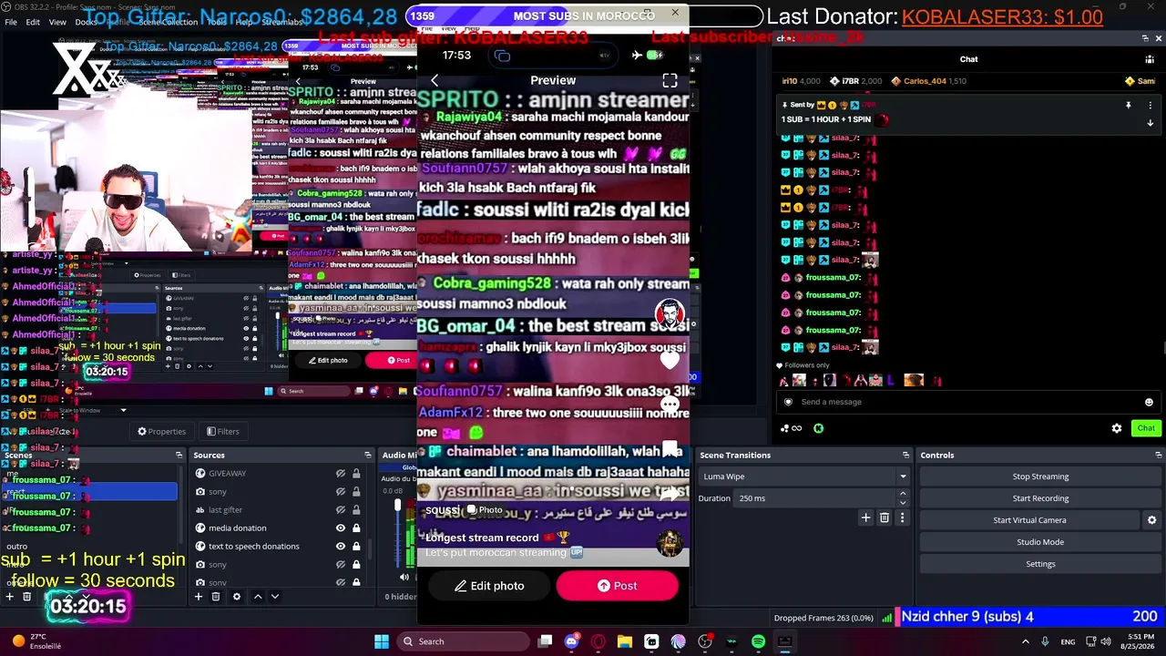Open pinned message more options menu
Image resolution: width=1166 pixels, height=656 pixels.
coord(1150,106)
